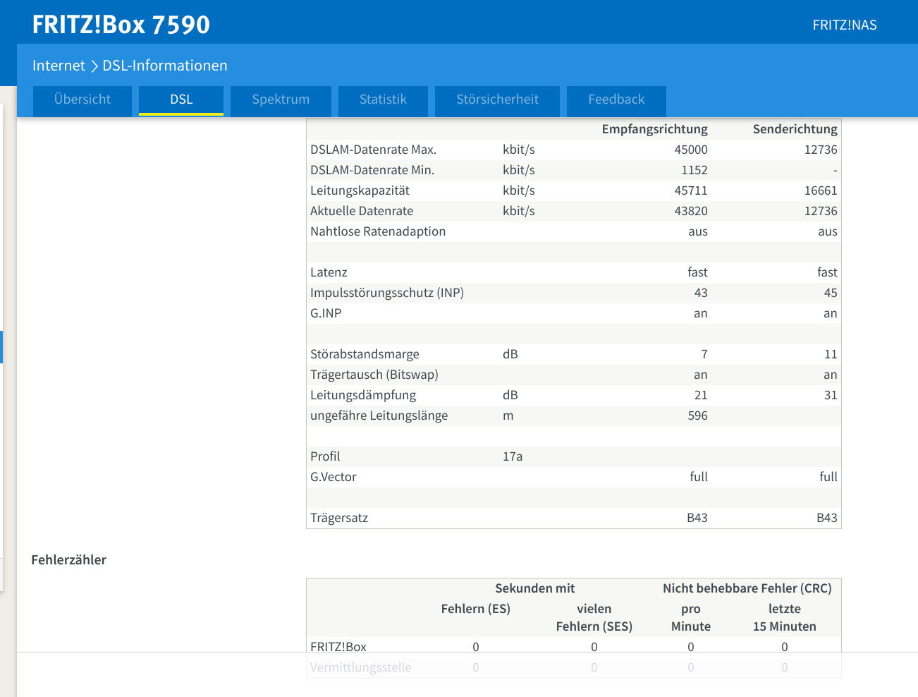918x697 pixels.
Task: Click the DSLAM-Datenrate Max. label
Action: tap(374, 150)
